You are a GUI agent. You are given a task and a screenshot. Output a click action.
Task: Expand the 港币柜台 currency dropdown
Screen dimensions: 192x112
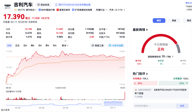point(35,10)
